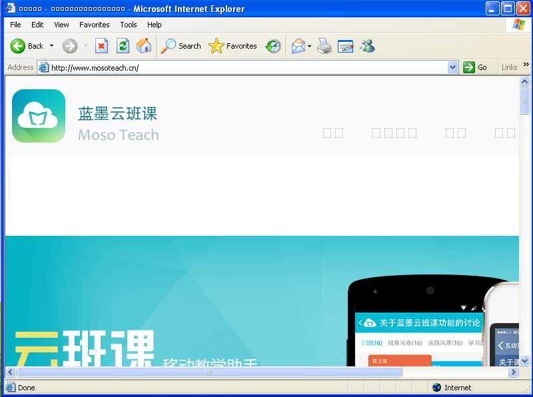The image size is (533, 397).
Task: Click the Done status text
Action: click(27, 388)
